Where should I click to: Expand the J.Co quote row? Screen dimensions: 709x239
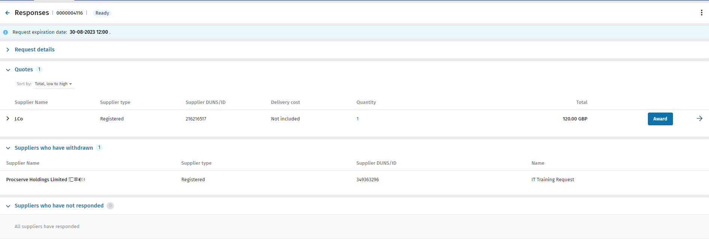coord(8,119)
